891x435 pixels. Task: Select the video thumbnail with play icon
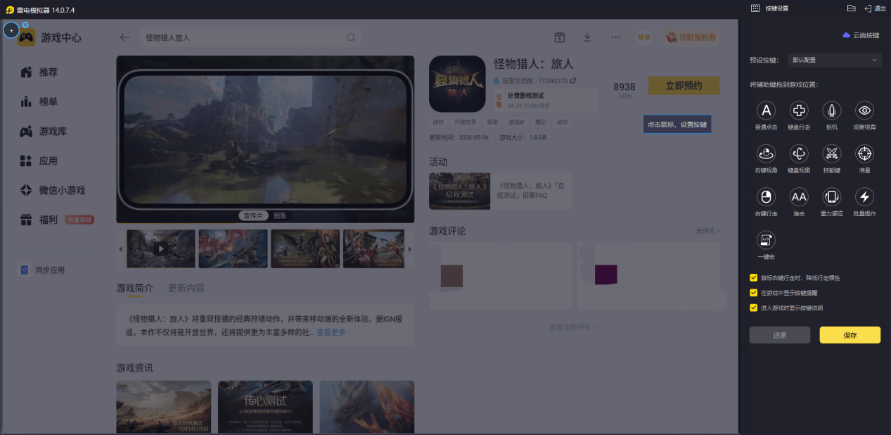point(161,248)
